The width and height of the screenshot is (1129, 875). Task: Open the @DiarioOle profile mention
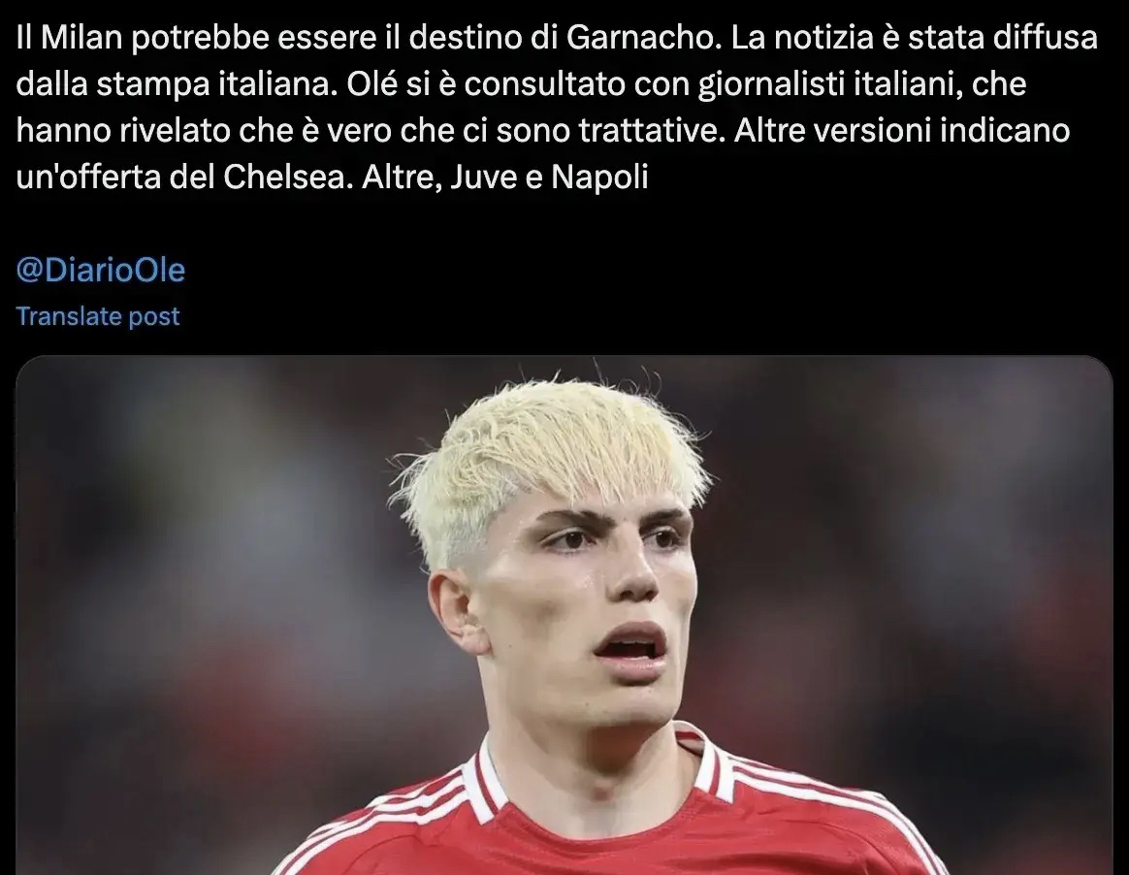pyautogui.click(x=101, y=270)
